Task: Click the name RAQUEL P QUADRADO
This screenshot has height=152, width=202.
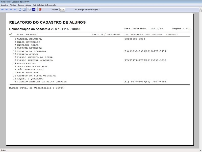Action: 30,79
